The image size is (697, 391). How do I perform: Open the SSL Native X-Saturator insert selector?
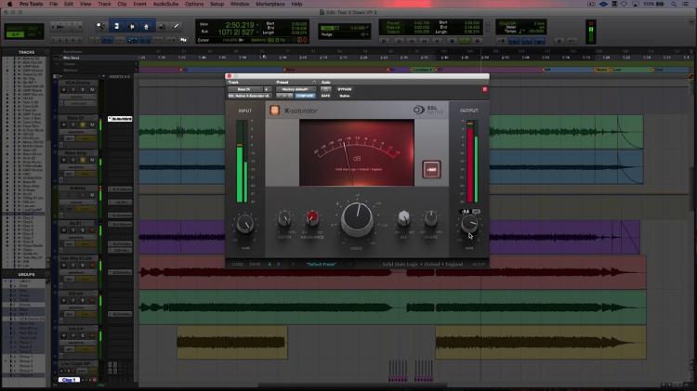coord(249,96)
